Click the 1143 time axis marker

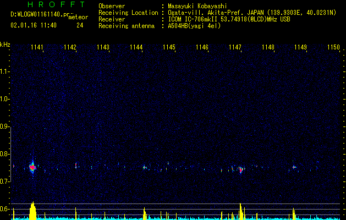103,47
